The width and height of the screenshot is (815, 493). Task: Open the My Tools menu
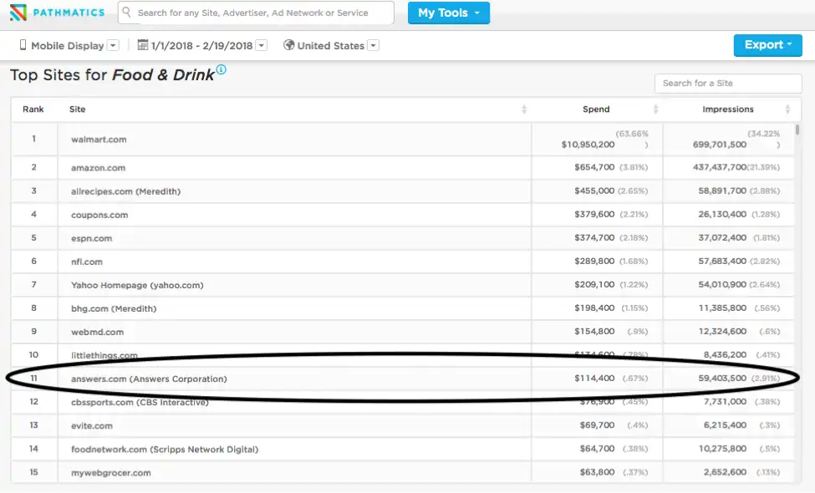tap(449, 13)
